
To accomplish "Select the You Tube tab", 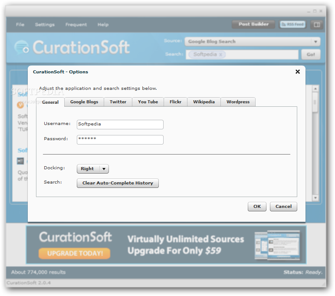I will pos(148,102).
